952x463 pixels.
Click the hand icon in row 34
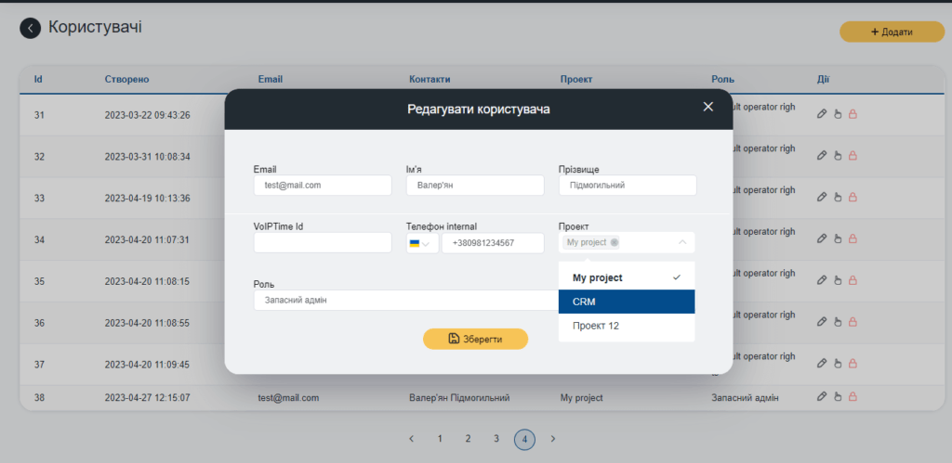838,238
